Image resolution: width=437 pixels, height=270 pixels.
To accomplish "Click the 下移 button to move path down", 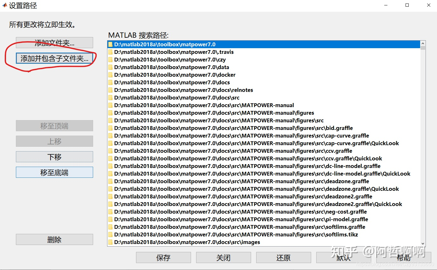I will (x=54, y=157).
